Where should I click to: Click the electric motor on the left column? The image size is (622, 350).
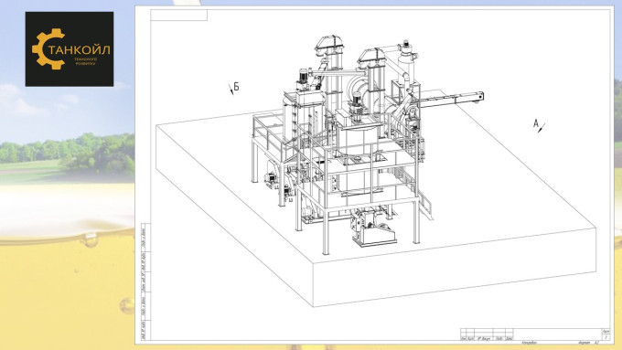click(304, 80)
